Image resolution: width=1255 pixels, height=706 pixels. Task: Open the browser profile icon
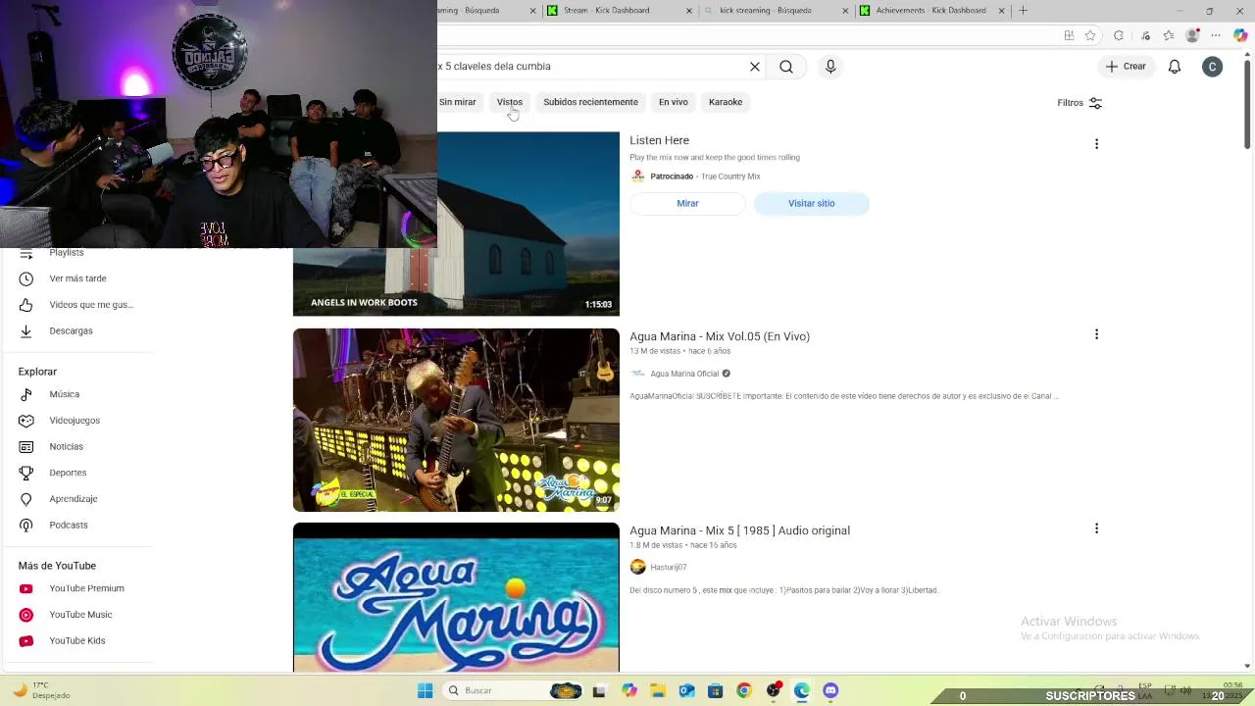tap(1192, 35)
